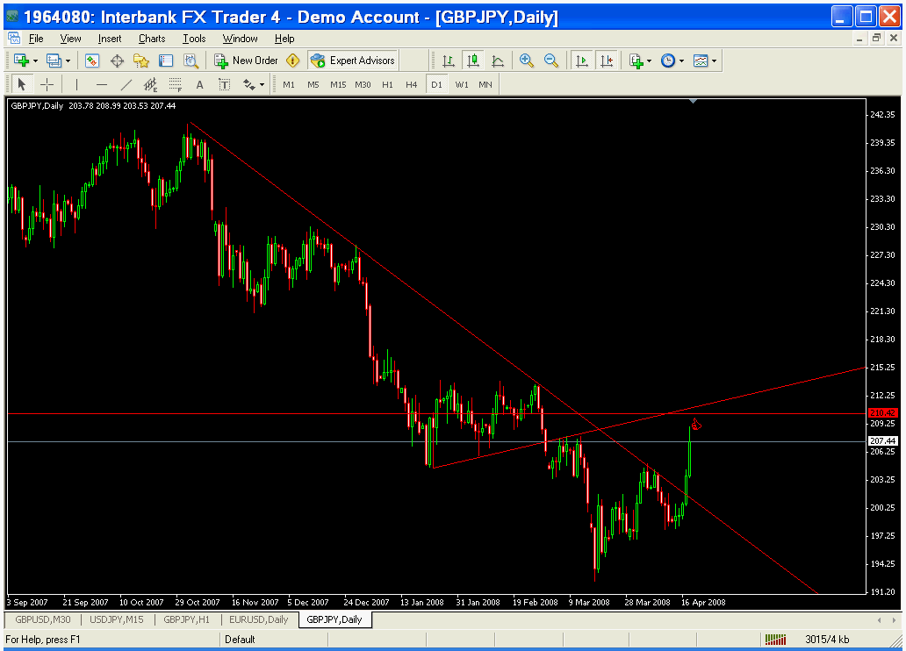Switch to M15 timeframe
Screen dimensions: 906x651
pyautogui.click(x=338, y=85)
